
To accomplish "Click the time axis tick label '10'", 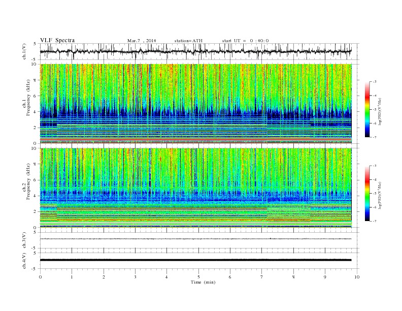I will click(x=357, y=277).
